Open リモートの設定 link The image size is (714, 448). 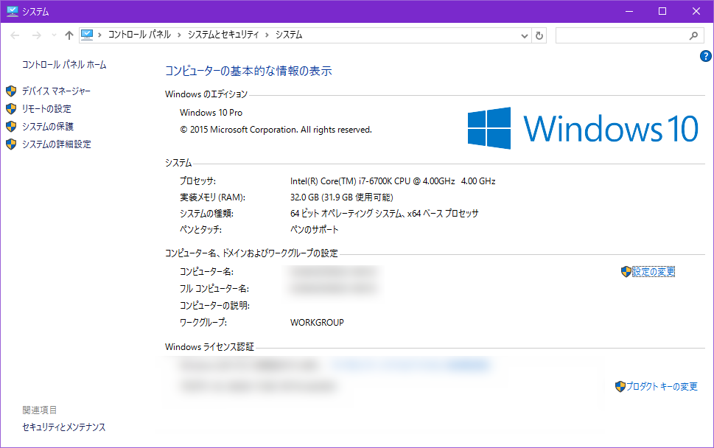pos(46,109)
